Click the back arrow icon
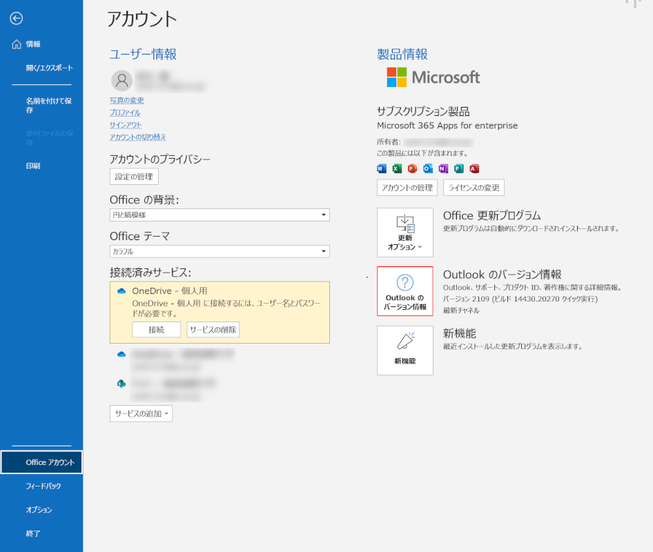The height and width of the screenshot is (552, 653). pos(17,19)
